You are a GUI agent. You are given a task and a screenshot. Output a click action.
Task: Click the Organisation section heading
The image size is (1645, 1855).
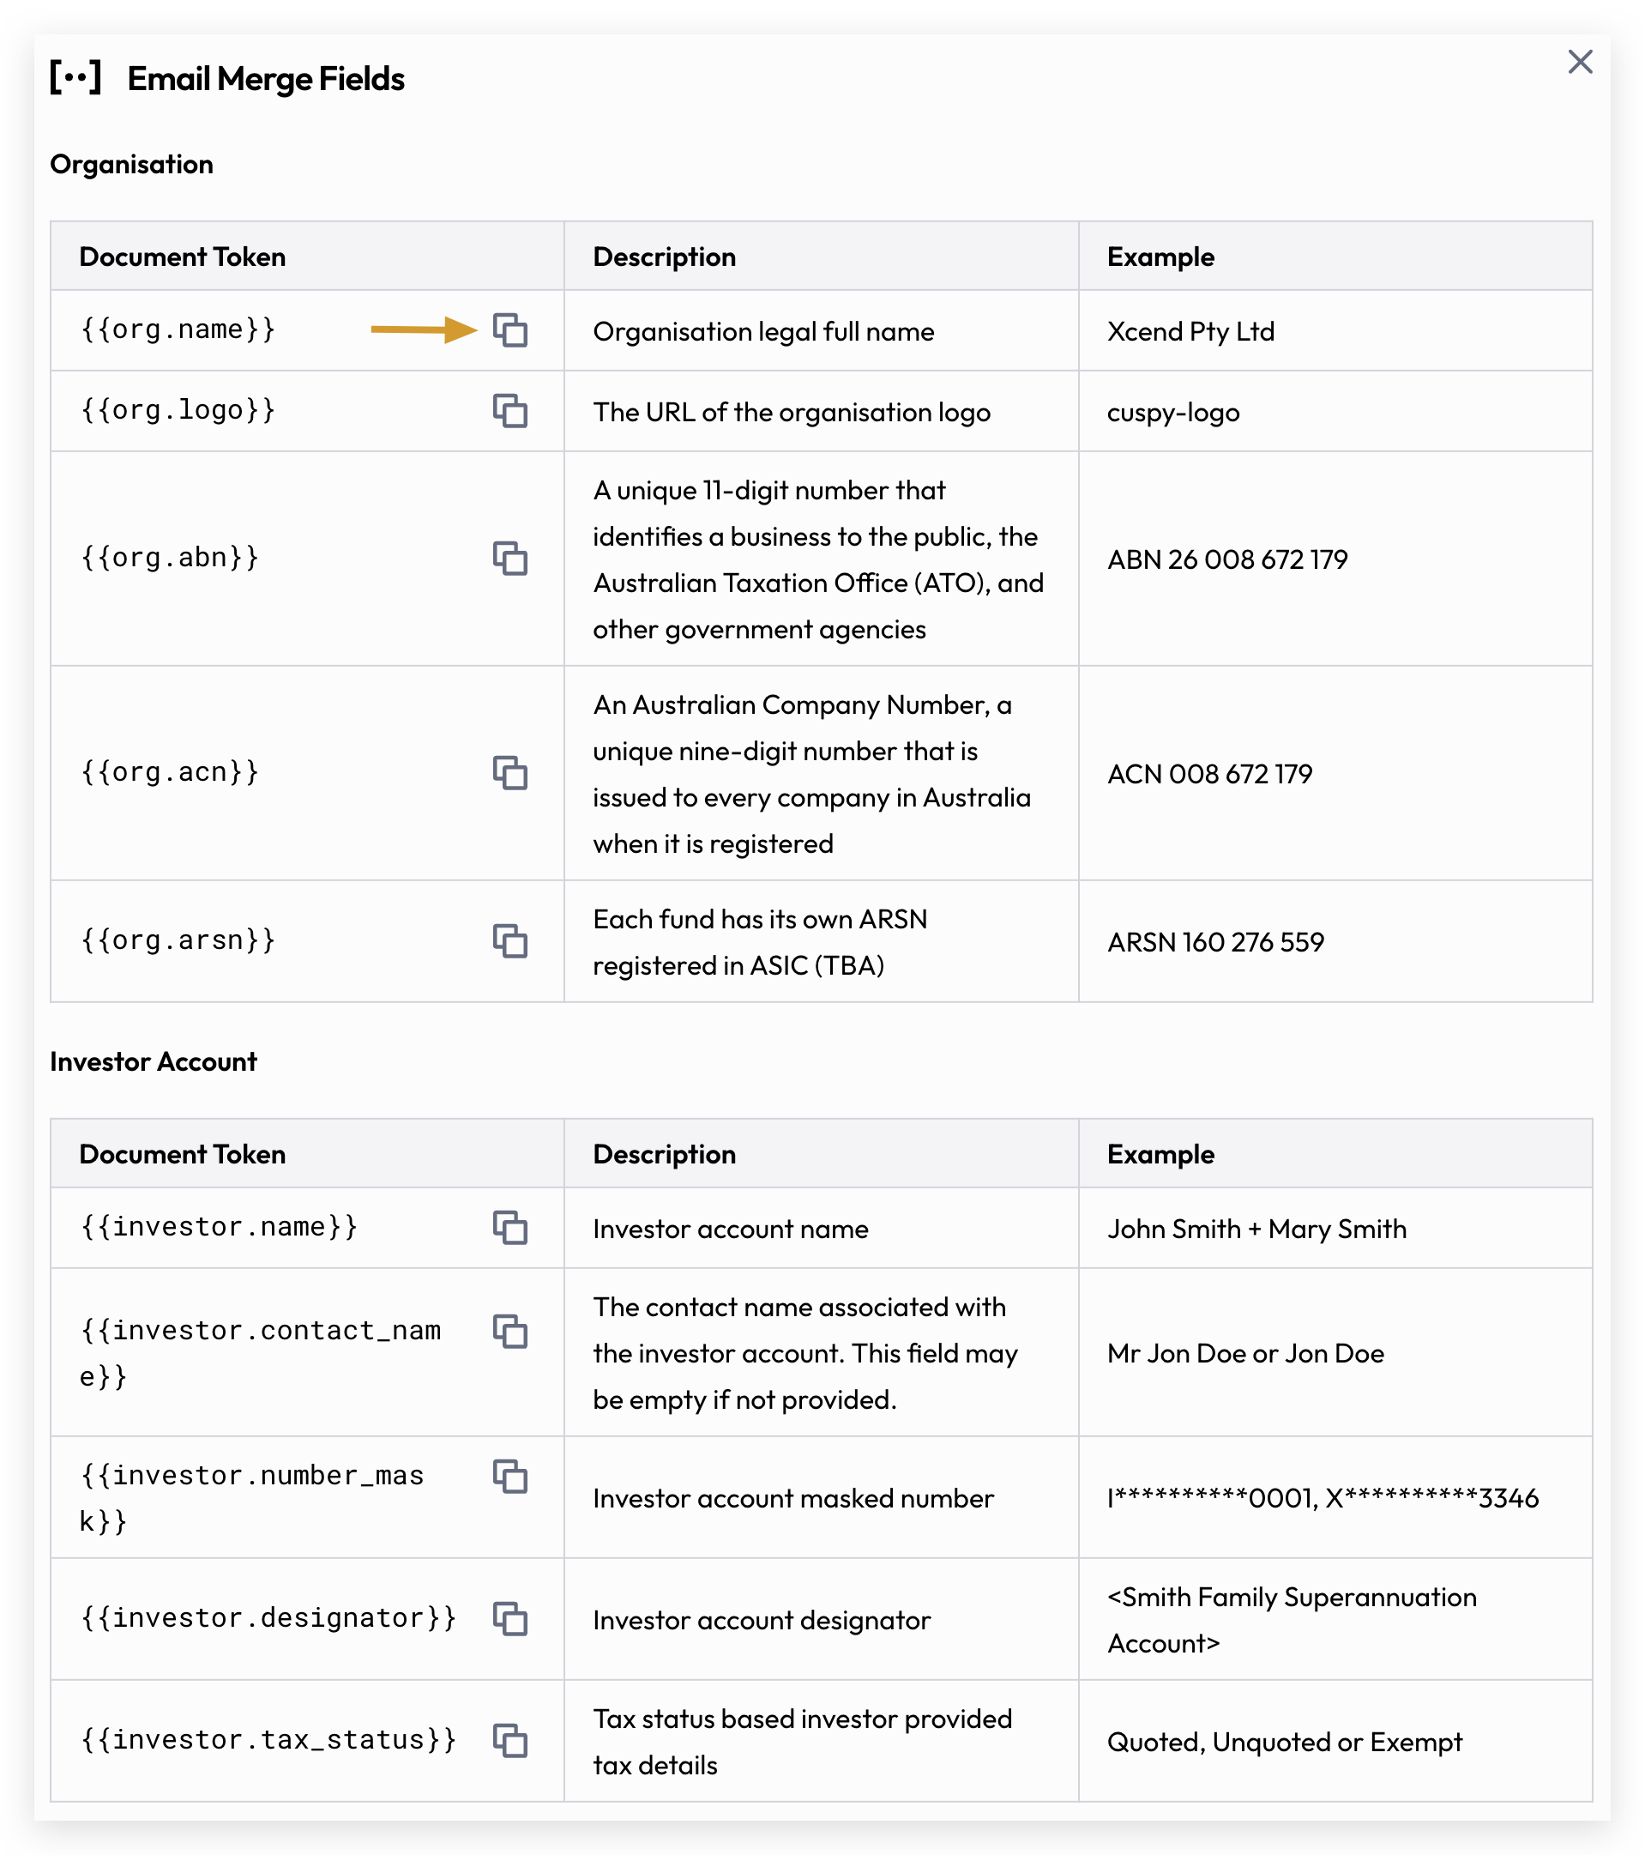coord(131,164)
